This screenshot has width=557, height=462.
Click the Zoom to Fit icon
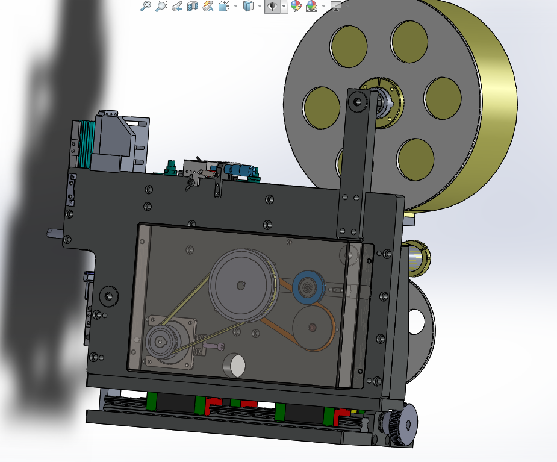(146, 6)
